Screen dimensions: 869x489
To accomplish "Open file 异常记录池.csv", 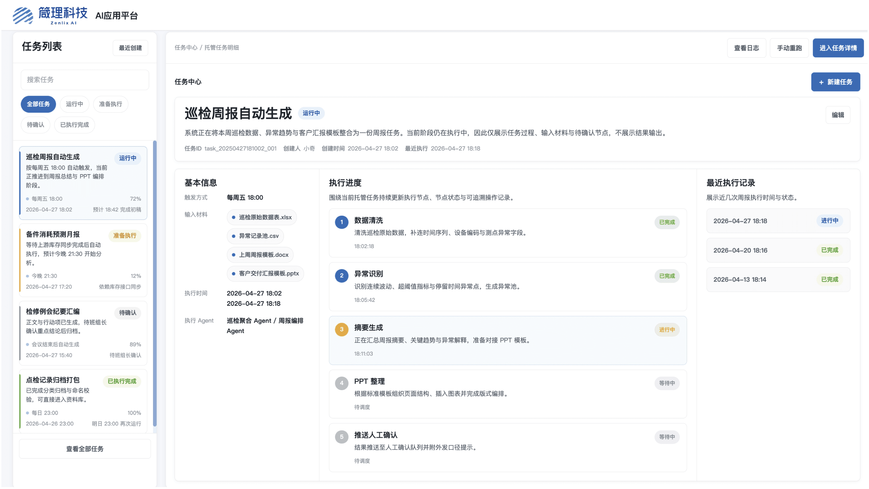I will click(255, 236).
